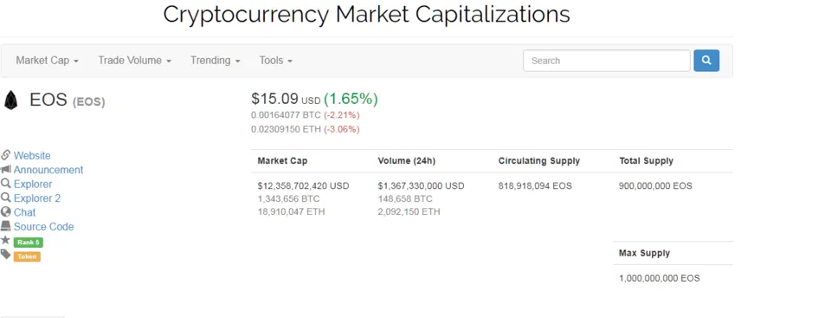
Task: Click the magnifier icon next to Explorer 2
Action: coord(6,198)
